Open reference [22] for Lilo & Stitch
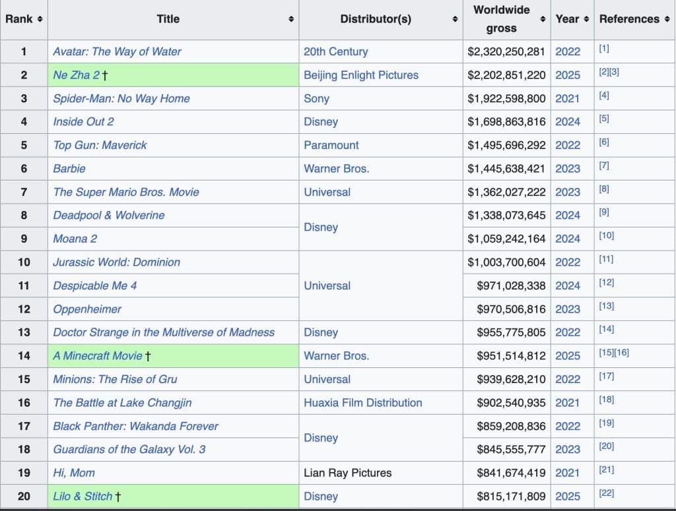 coord(607,493)
